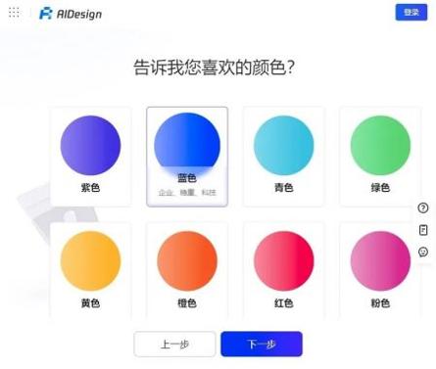Screen dimensions: 436x369
Task: Open the help question mark icon
Action: coord(423,208)
